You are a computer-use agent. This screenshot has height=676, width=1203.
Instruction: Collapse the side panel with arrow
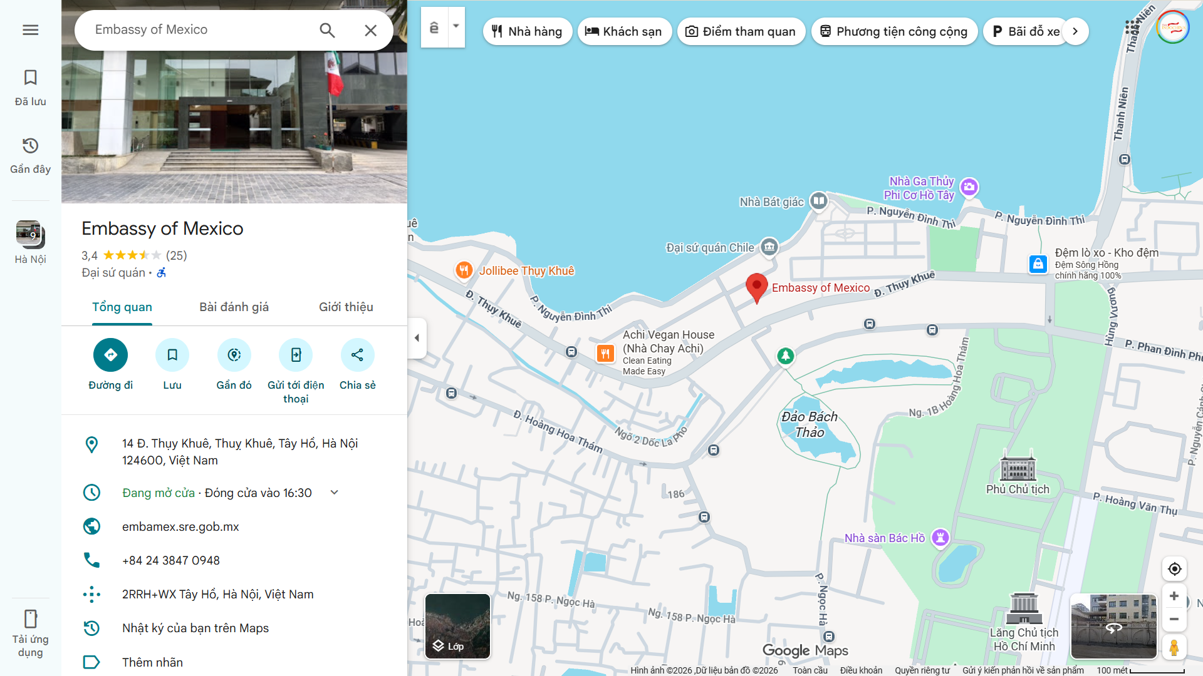click(417, 338)
